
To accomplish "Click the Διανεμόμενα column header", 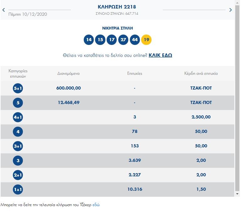I will point(68,74).
